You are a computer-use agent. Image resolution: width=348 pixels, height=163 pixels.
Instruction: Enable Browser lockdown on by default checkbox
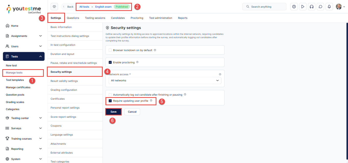[x=110, y=50]
